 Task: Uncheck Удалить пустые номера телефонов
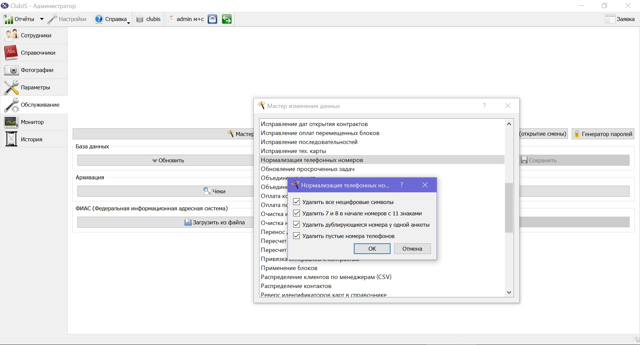[296, 236]
